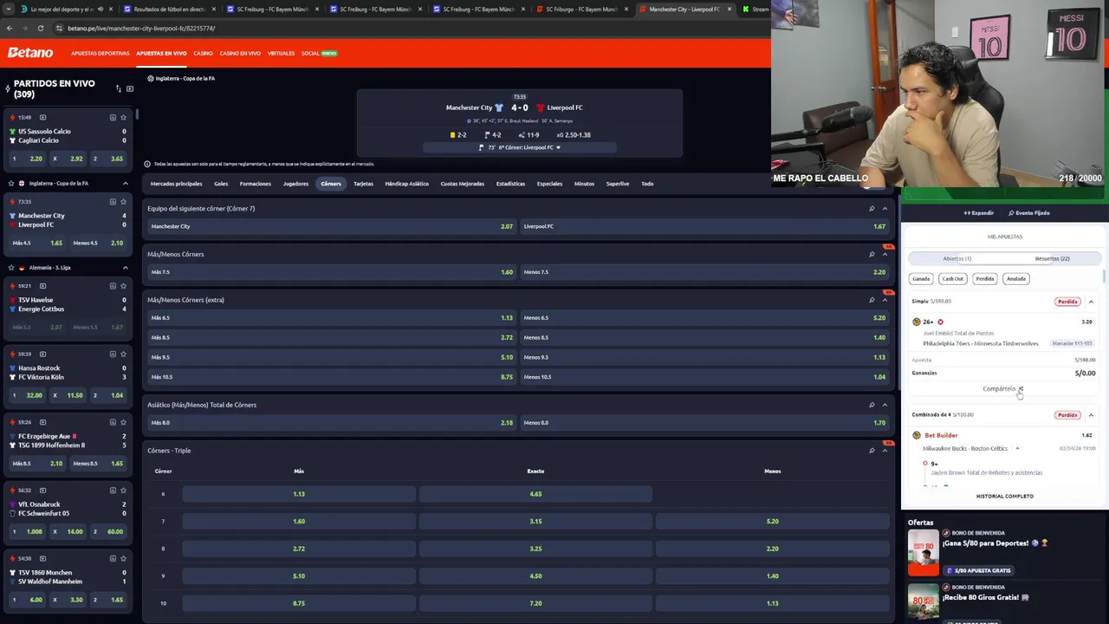This screenshot has width=1109, height=624.
Task: Reload the page with the refresh icon
Action: [x=40, y=28]
